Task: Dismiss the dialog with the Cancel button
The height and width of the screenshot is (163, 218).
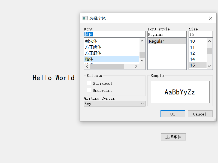Action: point(200,114)
